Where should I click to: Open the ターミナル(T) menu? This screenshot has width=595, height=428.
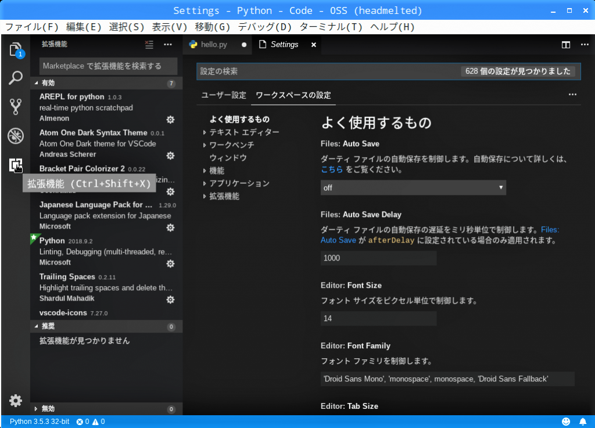[x=331, y=27]
